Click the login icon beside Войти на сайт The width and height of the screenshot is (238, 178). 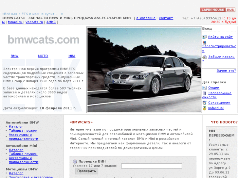coord(204,37)
